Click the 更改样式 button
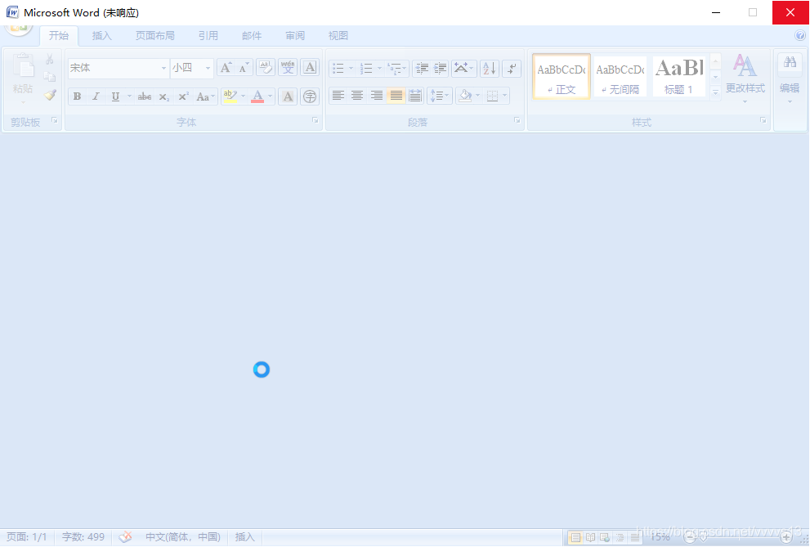Screen dimensions: 810x547 coord(745,78)
